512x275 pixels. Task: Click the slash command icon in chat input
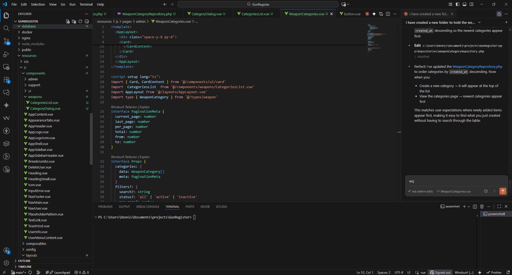[x=494, y=191]
